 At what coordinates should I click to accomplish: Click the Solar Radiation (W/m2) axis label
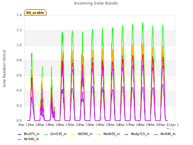4,69
